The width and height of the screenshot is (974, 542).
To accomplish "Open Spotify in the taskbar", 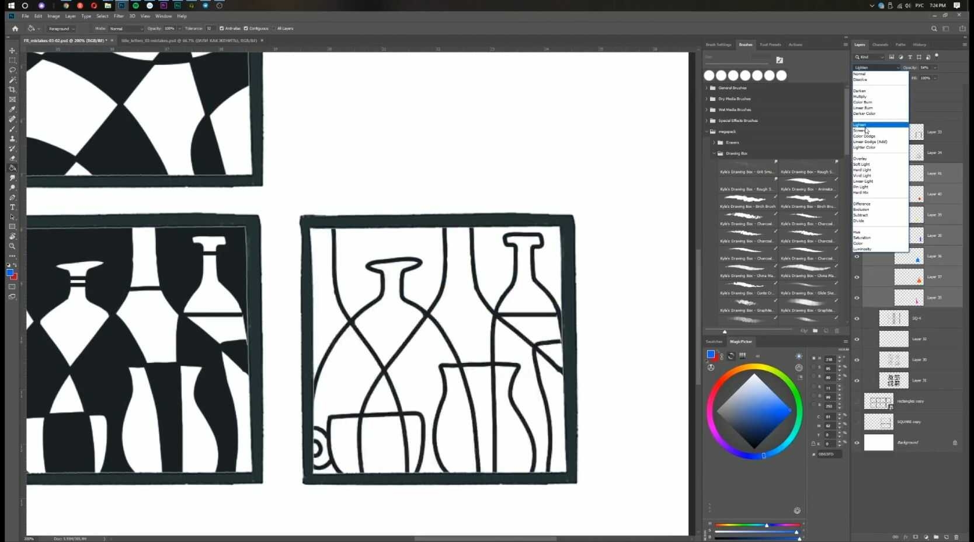I will pos(135,5).
